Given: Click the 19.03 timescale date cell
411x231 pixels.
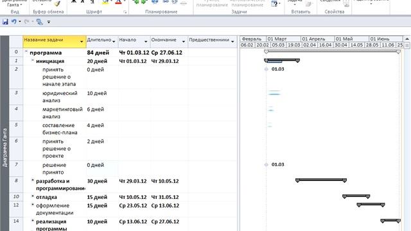Looking at the screenshot, I should pyautogui.click(x=294, y=45).
